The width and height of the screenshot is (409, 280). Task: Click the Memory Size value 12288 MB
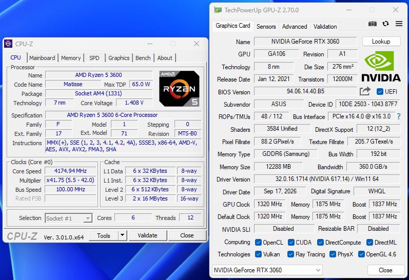(x=278, y=167)
